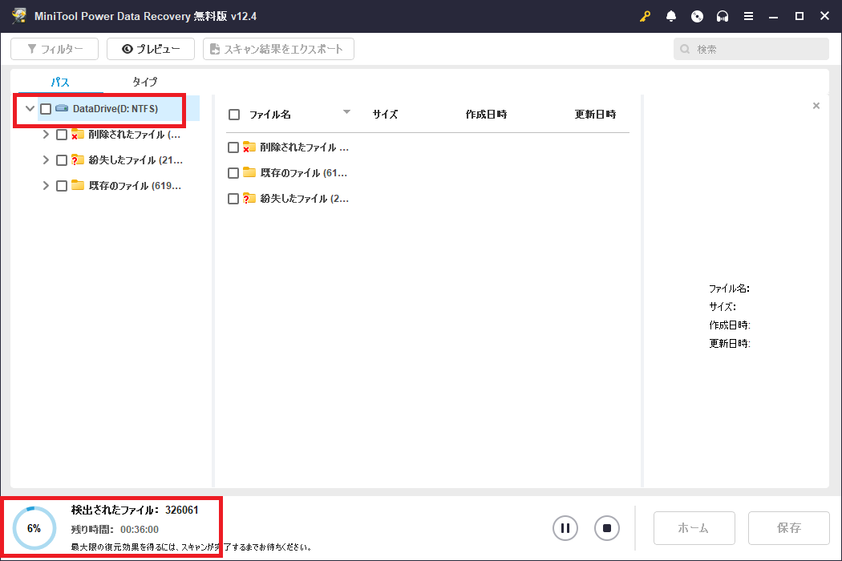Viewport: 842px width, 561px height.
Task: Open the headset support icon
Action: [723, 16]
